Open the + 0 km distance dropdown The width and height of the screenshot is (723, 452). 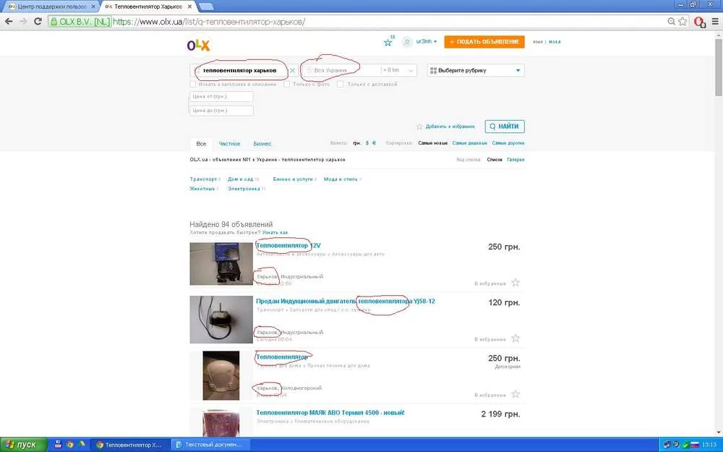[398, 70]
